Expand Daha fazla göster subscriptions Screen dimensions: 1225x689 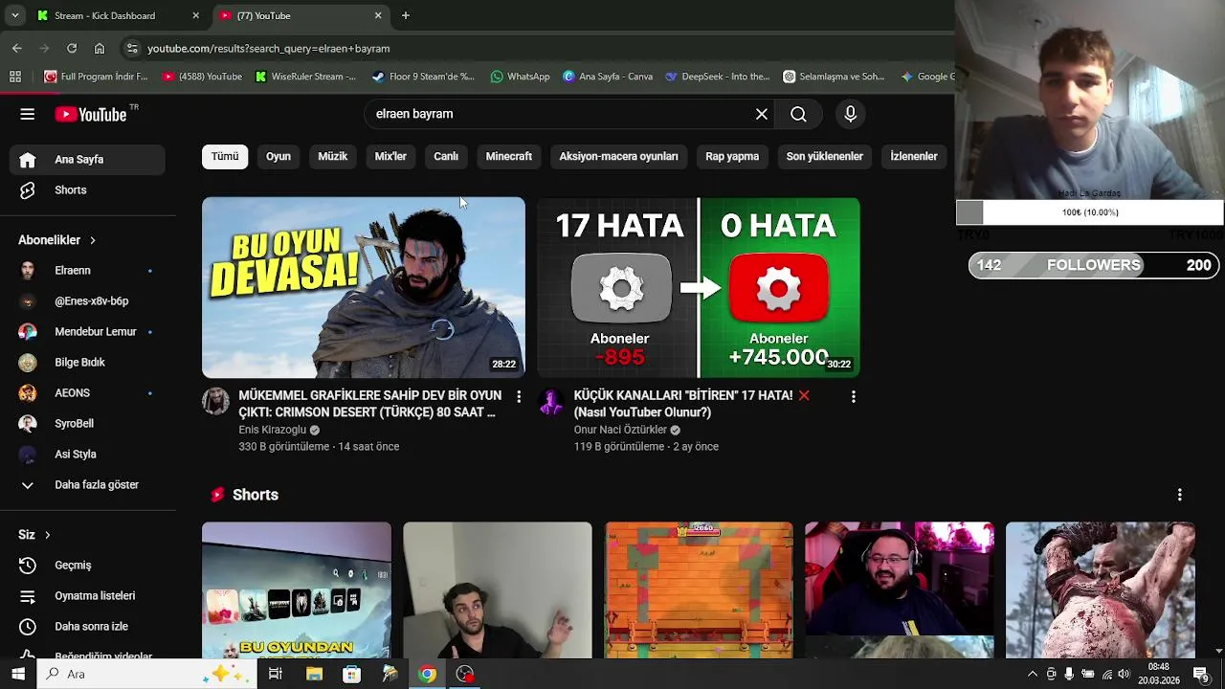(87, 485)
